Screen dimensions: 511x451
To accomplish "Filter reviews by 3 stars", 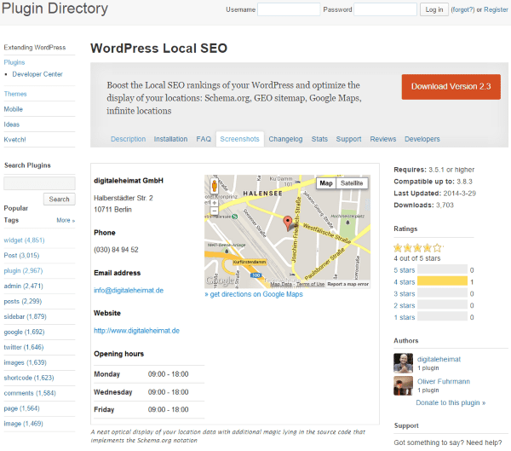I will tap(404, 294).
